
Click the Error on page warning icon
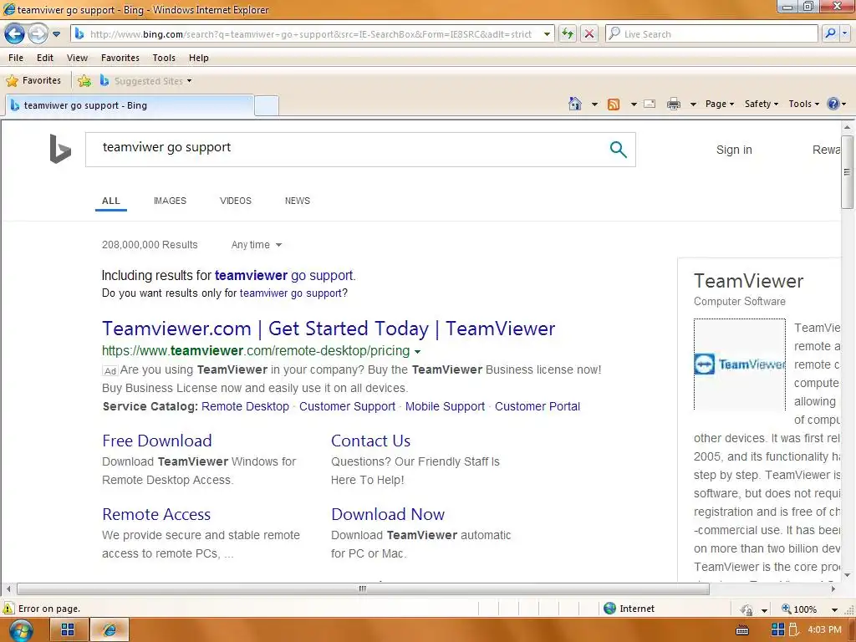pos(8,609)
